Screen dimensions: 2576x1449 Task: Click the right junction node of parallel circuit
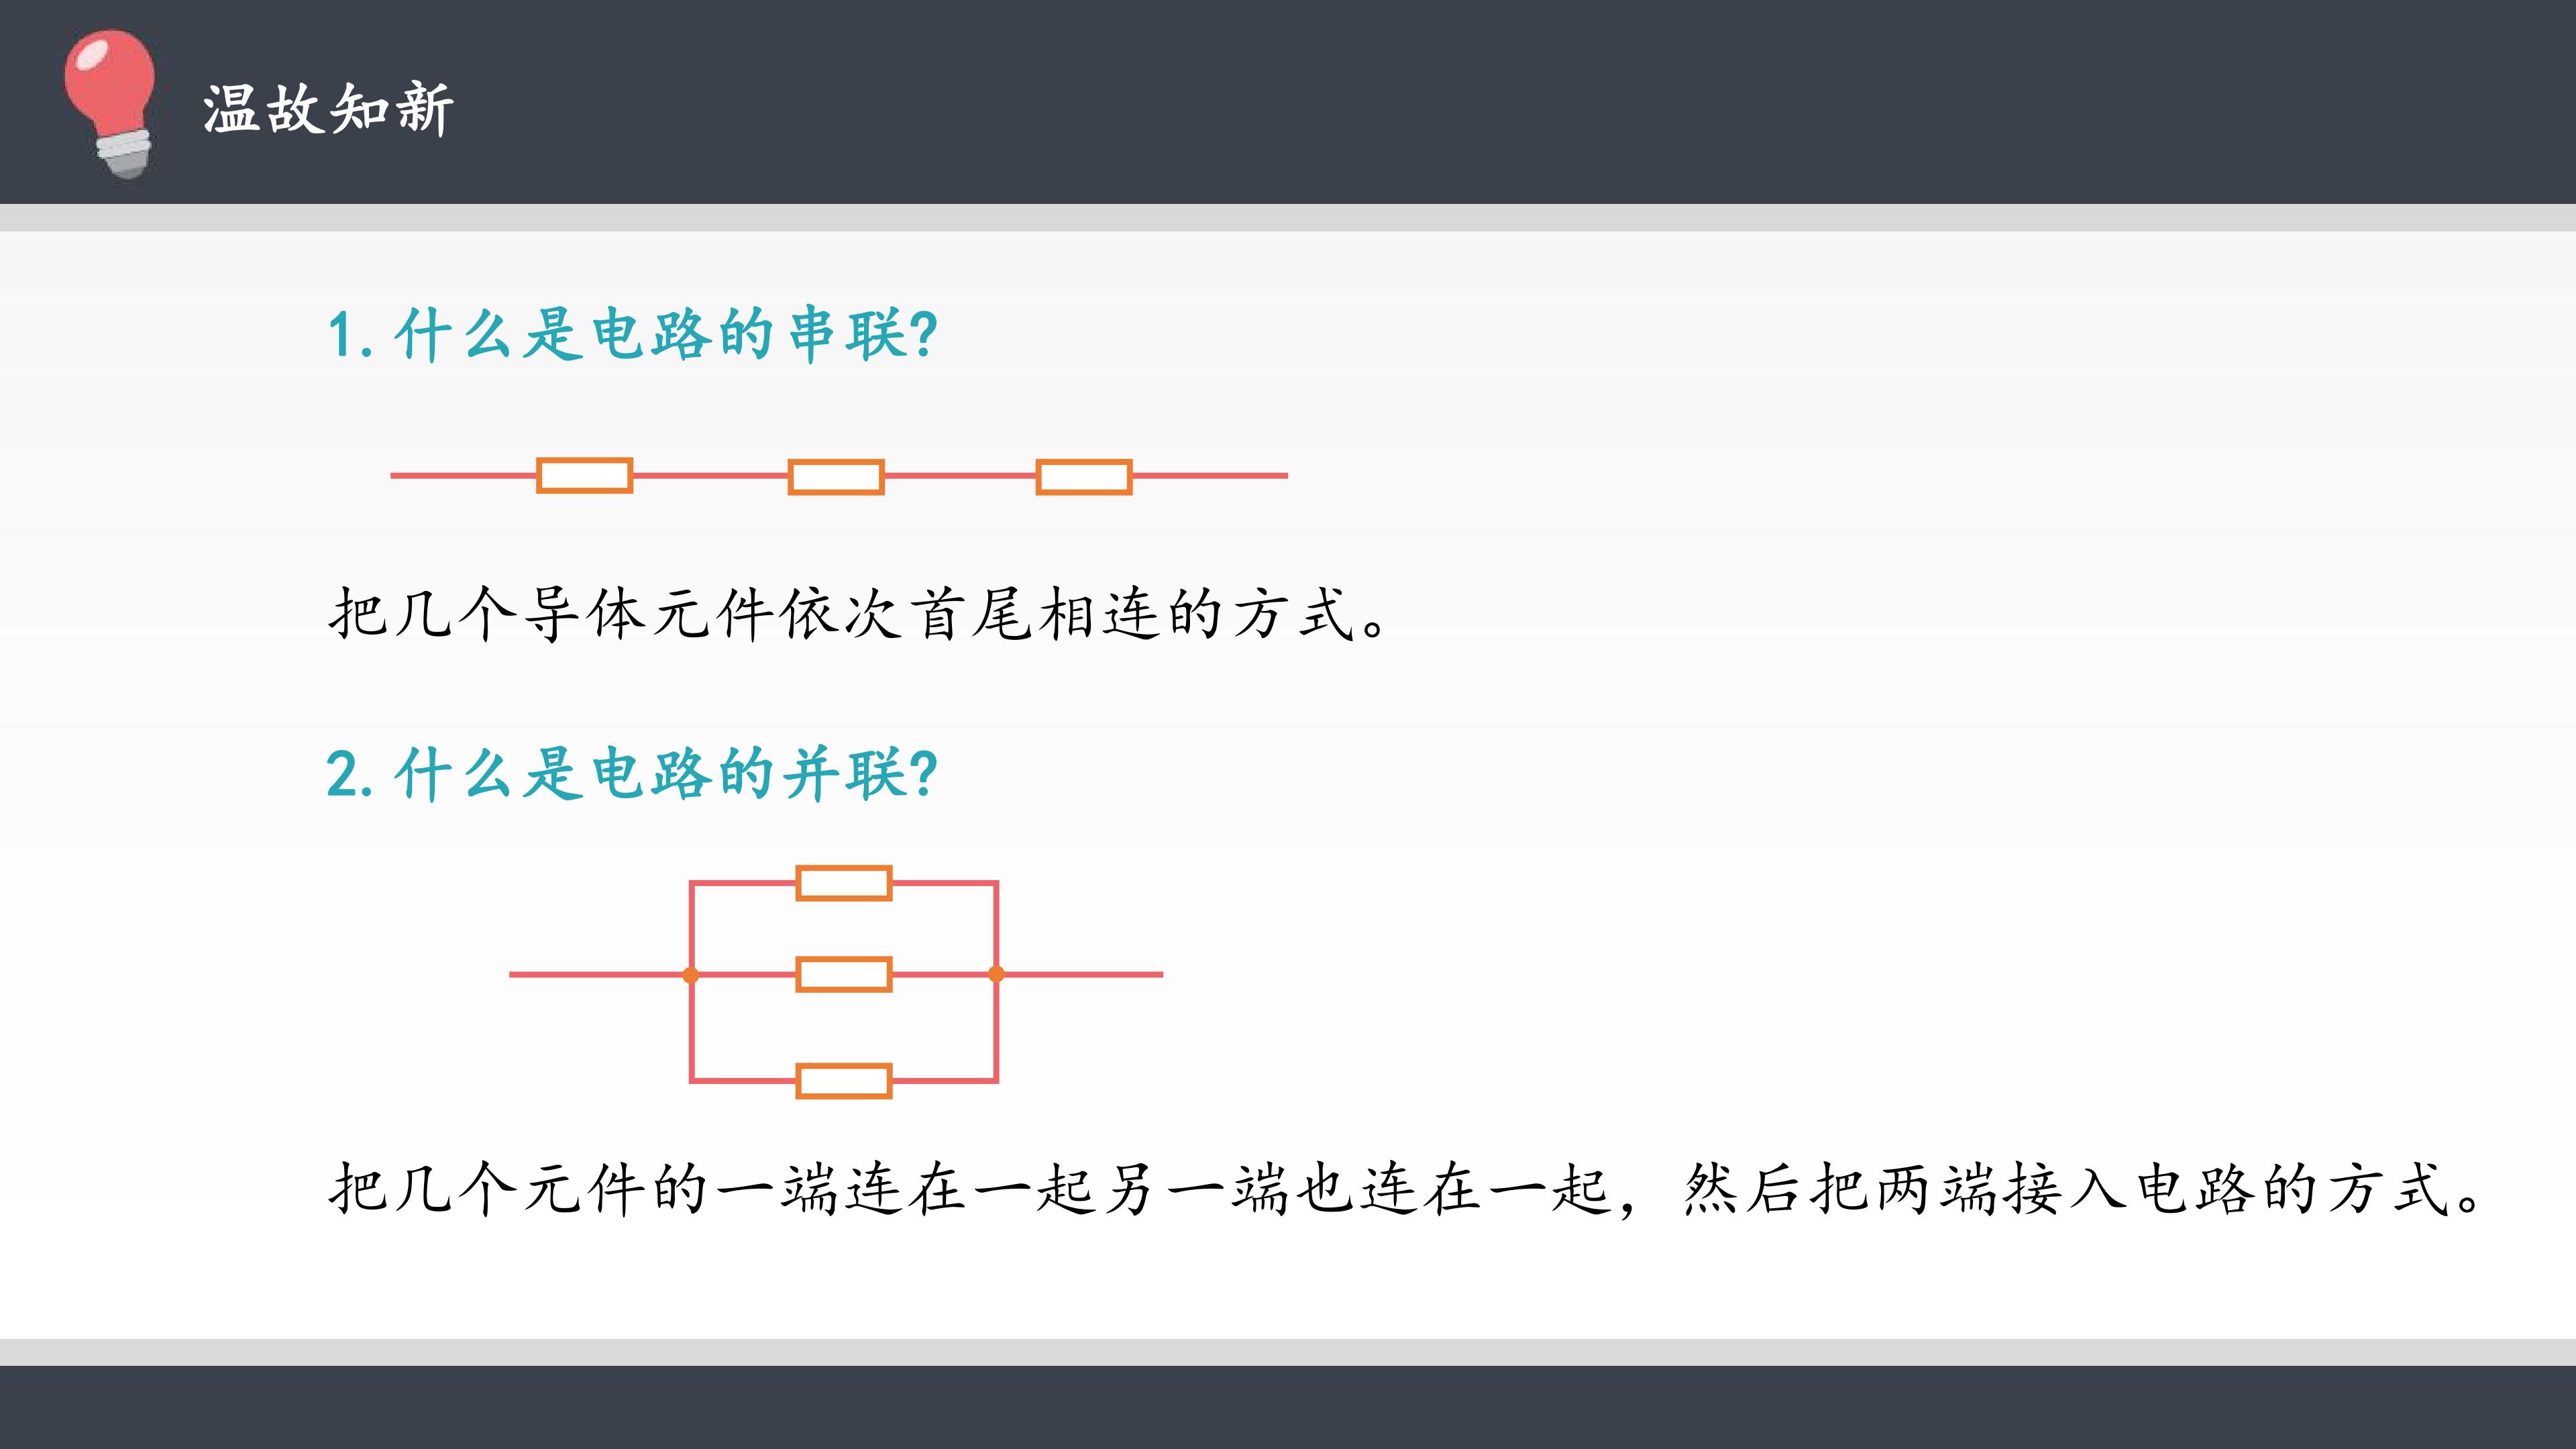point(996,974)
